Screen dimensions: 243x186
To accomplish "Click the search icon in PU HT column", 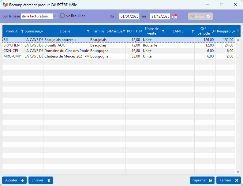I will (x=140, y=31).
